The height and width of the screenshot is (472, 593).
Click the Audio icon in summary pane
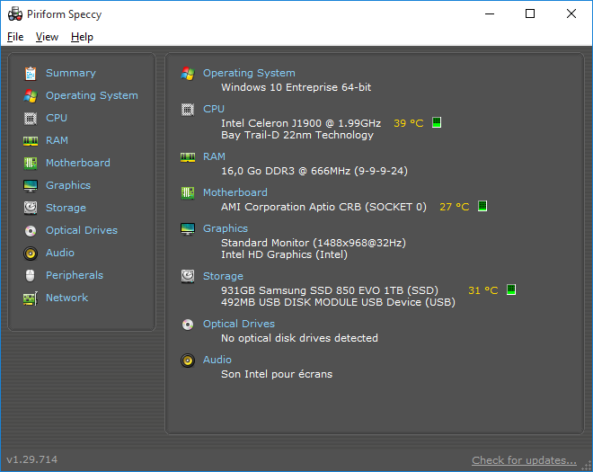tap(188, 361)
